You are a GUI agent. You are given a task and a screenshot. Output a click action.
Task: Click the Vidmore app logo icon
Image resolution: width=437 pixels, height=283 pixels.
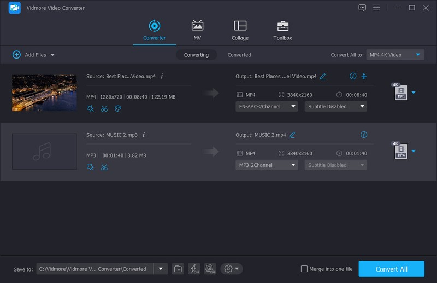click(15, 8)
